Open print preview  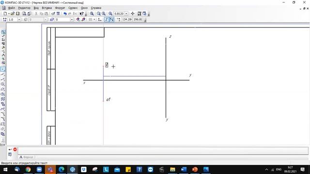(x=24, y=14)
